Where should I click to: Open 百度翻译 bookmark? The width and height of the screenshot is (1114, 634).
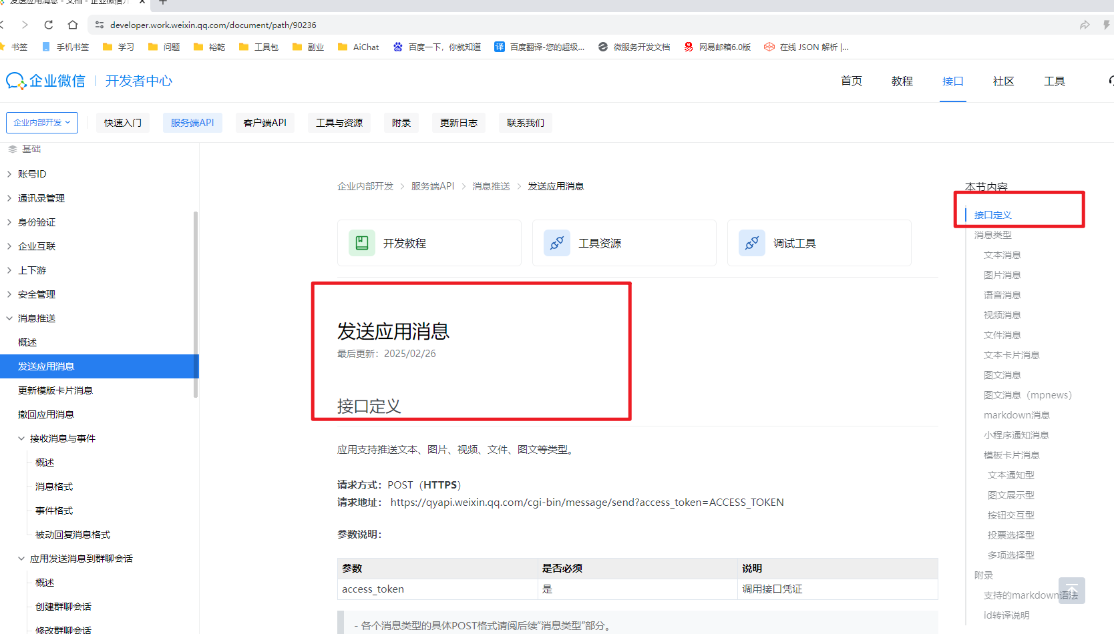coord(539,47)
